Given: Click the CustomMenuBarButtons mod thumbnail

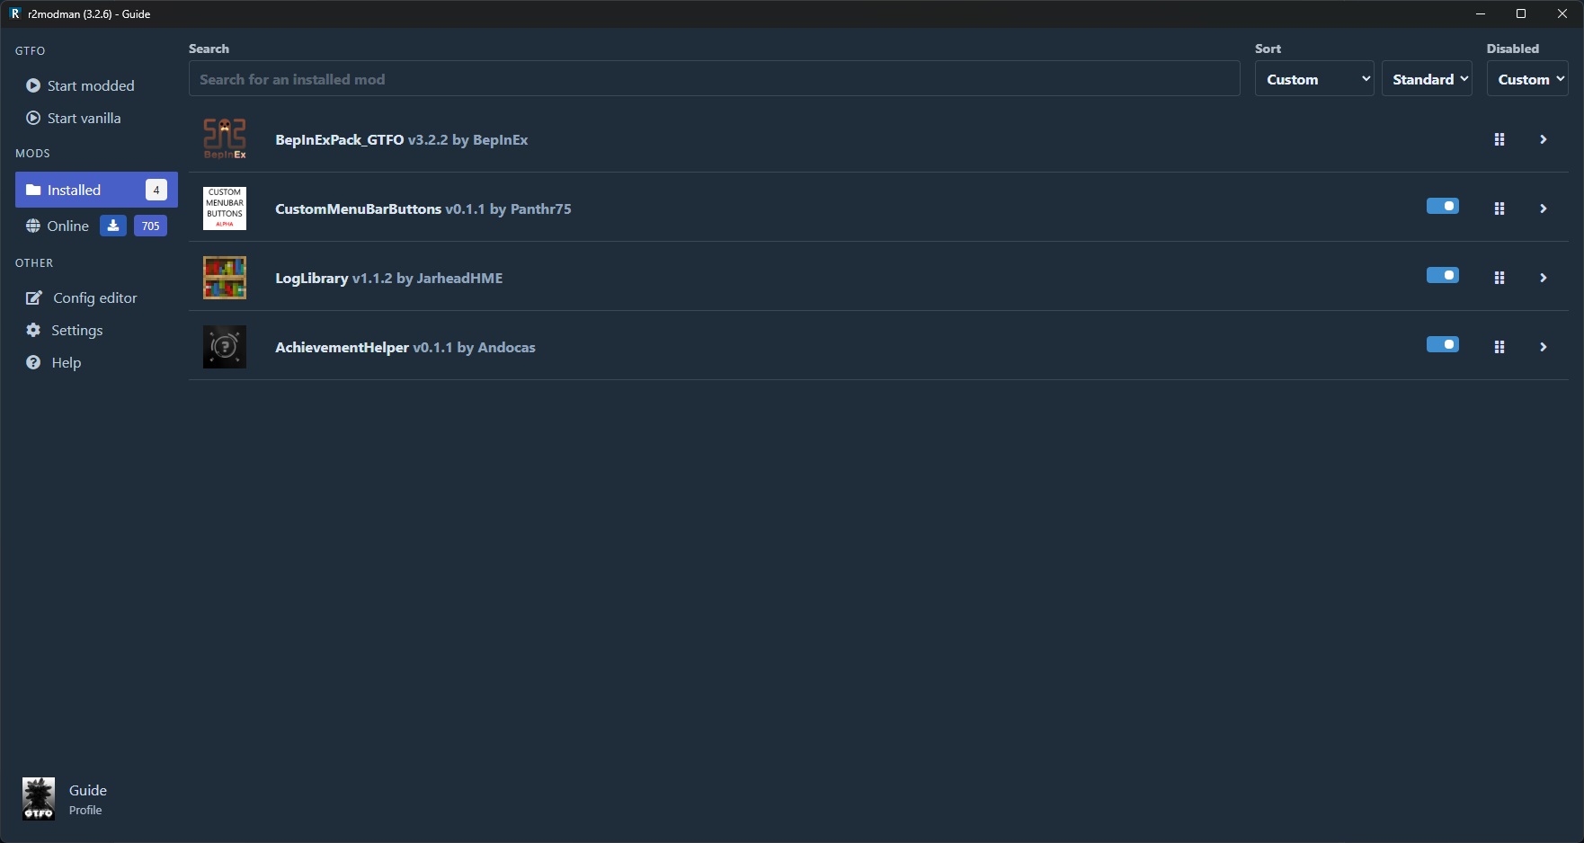Looking at the screenshot, I should pos(225,209).
